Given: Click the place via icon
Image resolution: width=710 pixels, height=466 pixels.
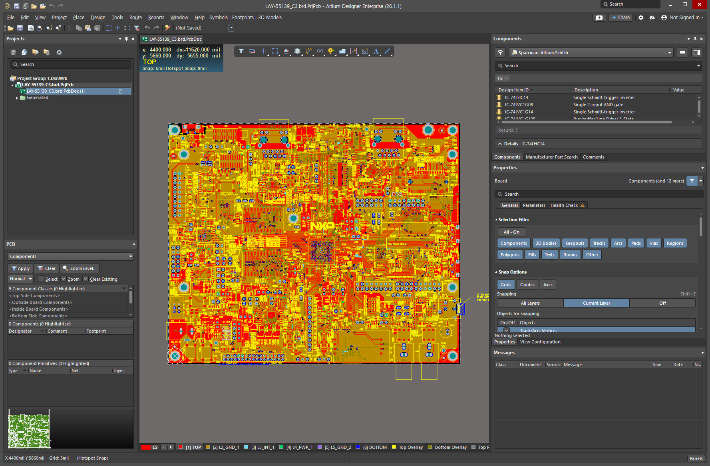Looking at the screenshot, I should pos(331,51).
